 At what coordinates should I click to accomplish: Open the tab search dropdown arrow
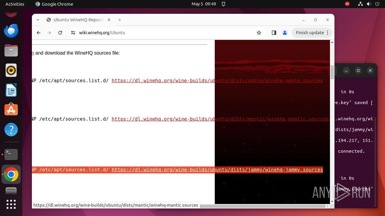tap(38, 20)
